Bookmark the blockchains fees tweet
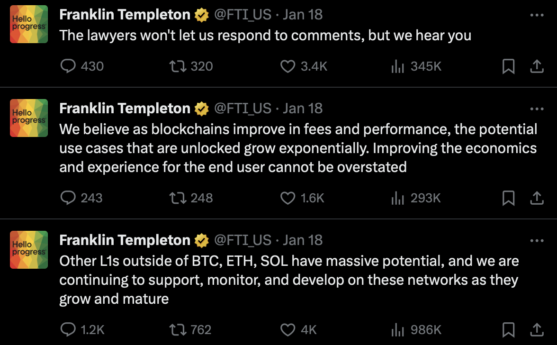The height and width of the screenshot is (345, 557). point(508,198)
